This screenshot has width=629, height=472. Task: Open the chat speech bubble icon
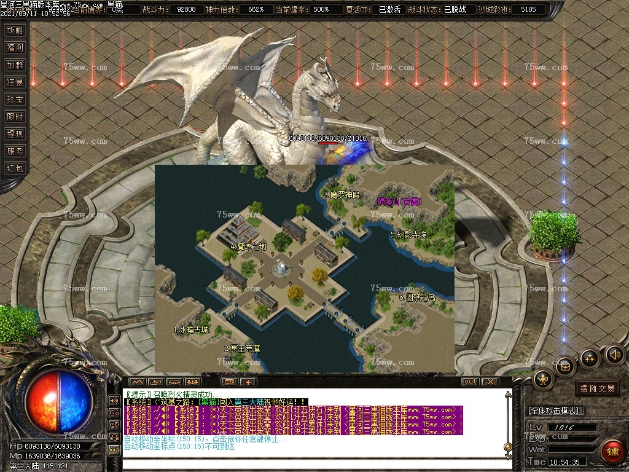point(230,382)
